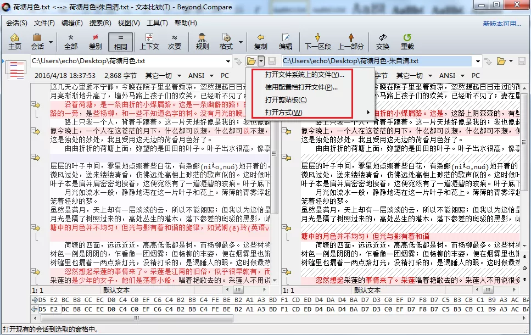This screenshot has height=335, width=531.
Task: Show only differences with 差别 button
Action: 96,42
